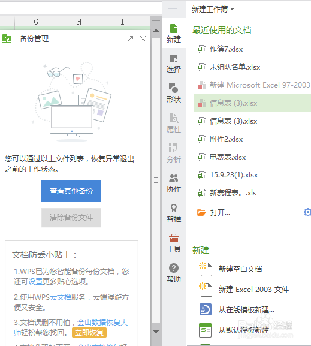Click the 清除备份文件 button
This screenshot has height=346, width=311.
click(x=71, y=218)
